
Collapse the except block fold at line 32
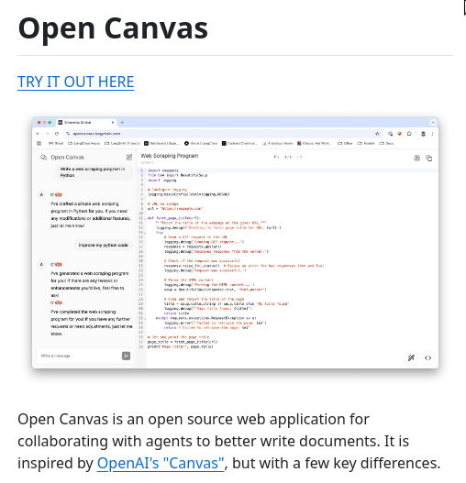point(145,318)
